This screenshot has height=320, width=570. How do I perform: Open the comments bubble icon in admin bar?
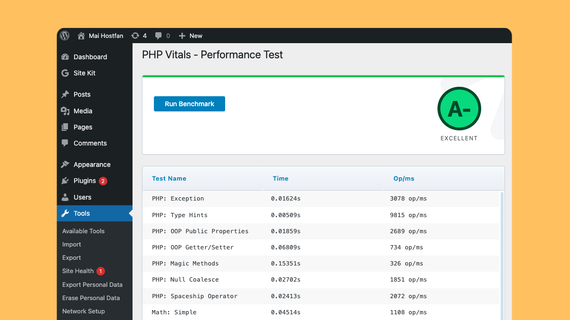(x=159, y=36)
